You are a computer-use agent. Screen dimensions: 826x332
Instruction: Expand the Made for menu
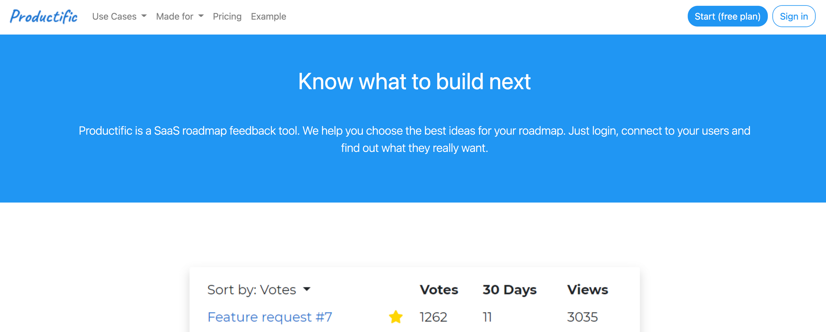click(175, 16)
